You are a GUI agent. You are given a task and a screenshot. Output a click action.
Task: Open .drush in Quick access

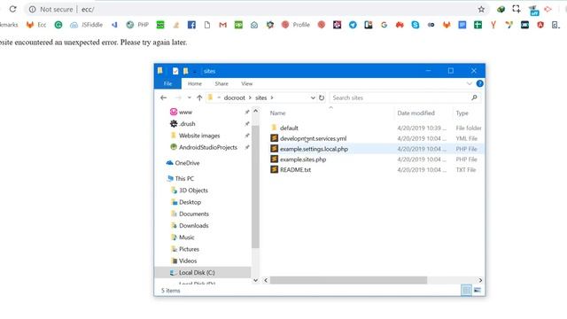(187, 124)
